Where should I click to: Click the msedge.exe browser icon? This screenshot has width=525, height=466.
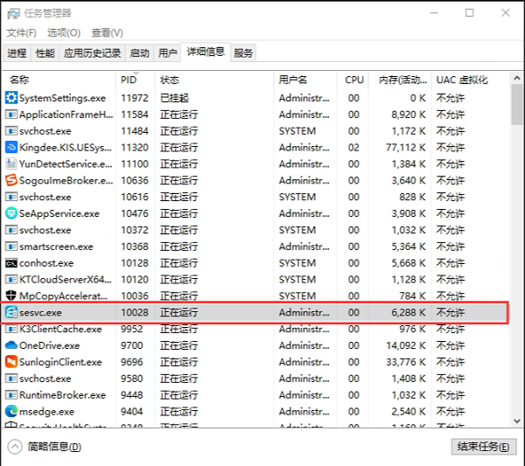coord(11,411)
